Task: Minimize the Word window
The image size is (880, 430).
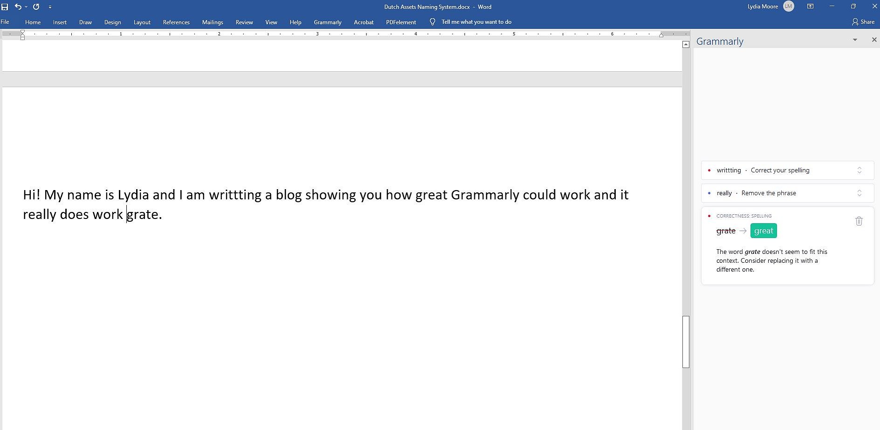Action: (832, 6)
